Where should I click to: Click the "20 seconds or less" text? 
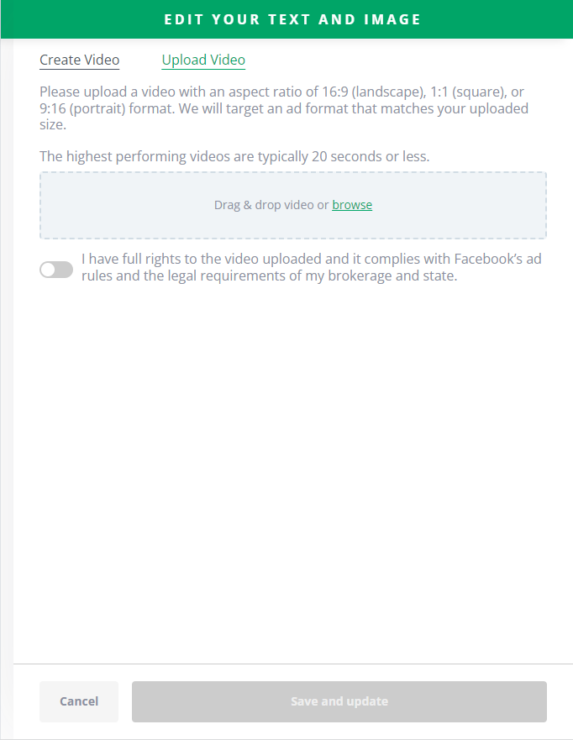[x=375, y=156]
